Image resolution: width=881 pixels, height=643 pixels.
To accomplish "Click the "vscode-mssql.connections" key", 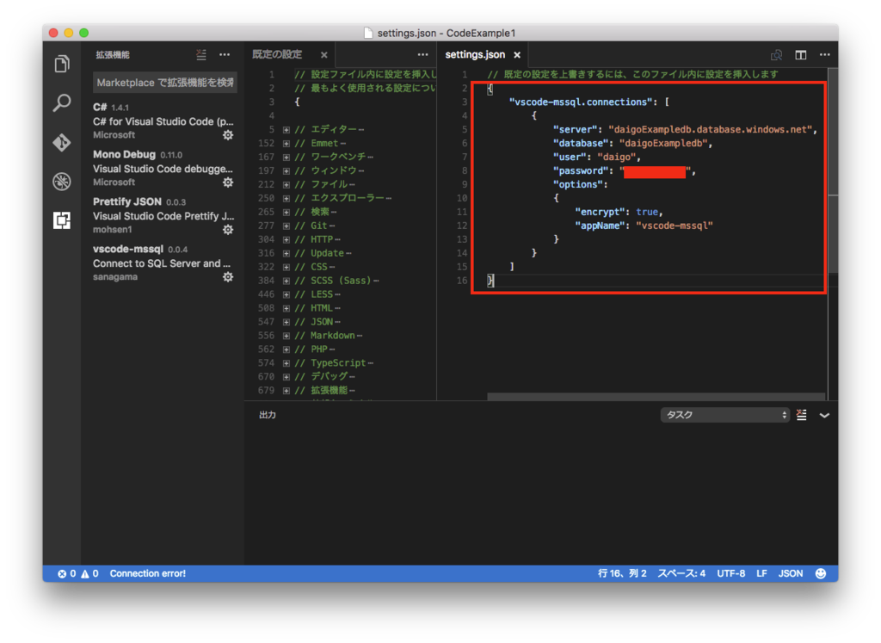I will [x=581, y=102].
